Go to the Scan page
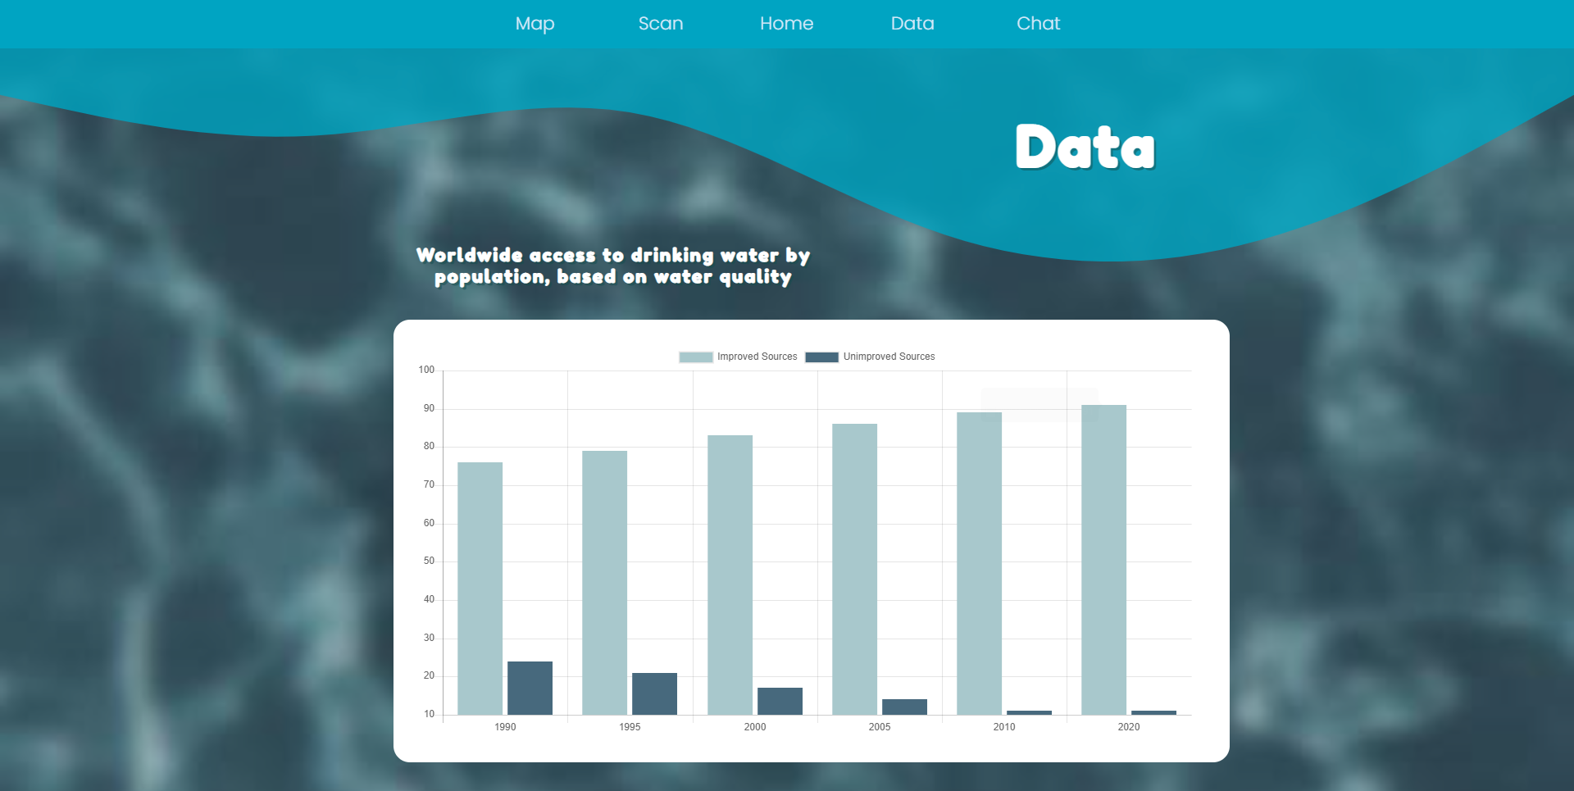1574x791 pixels. 661,24
